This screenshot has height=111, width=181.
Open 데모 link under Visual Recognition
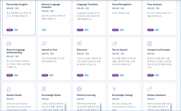pyautogui.click(x=123, y=8)
